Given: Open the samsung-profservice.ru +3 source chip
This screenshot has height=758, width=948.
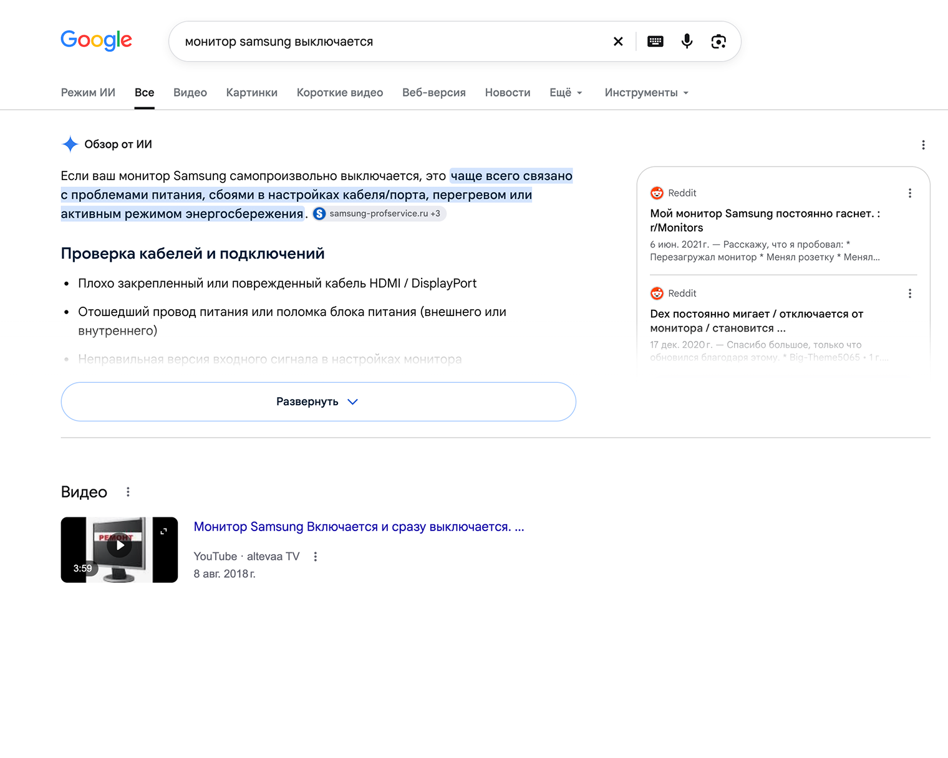Looking at the screenshot, I should pyautogui.click(x=380, y=214).
